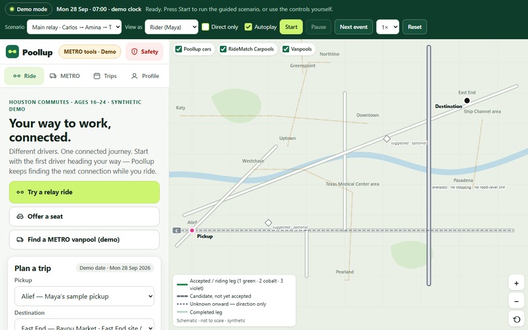Screen dimensions: 528x330
Task: Click the Start button
Action: 292,27
